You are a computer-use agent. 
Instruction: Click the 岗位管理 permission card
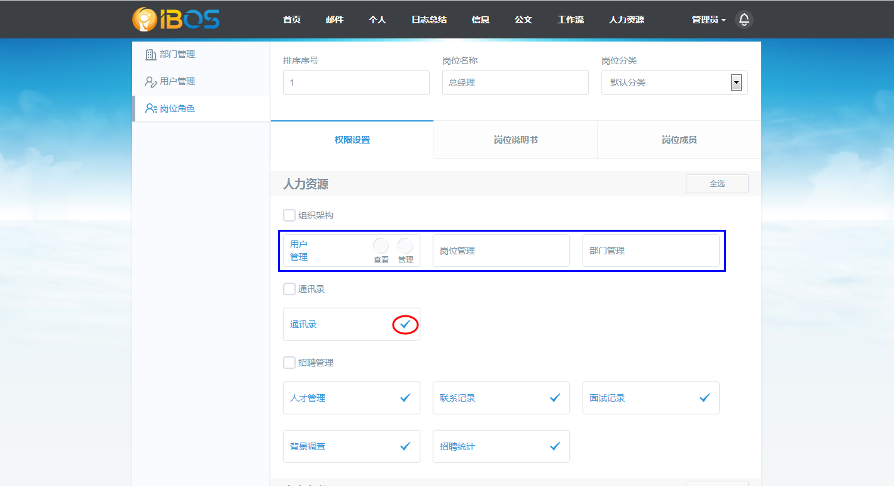(x=501, y=251)
